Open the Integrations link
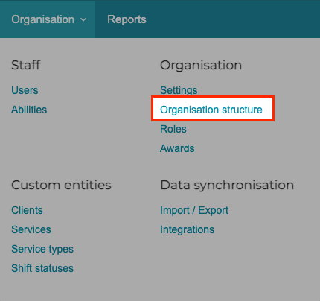The height and width of the screenshot is (301, 320). click(x=187, y=229)
